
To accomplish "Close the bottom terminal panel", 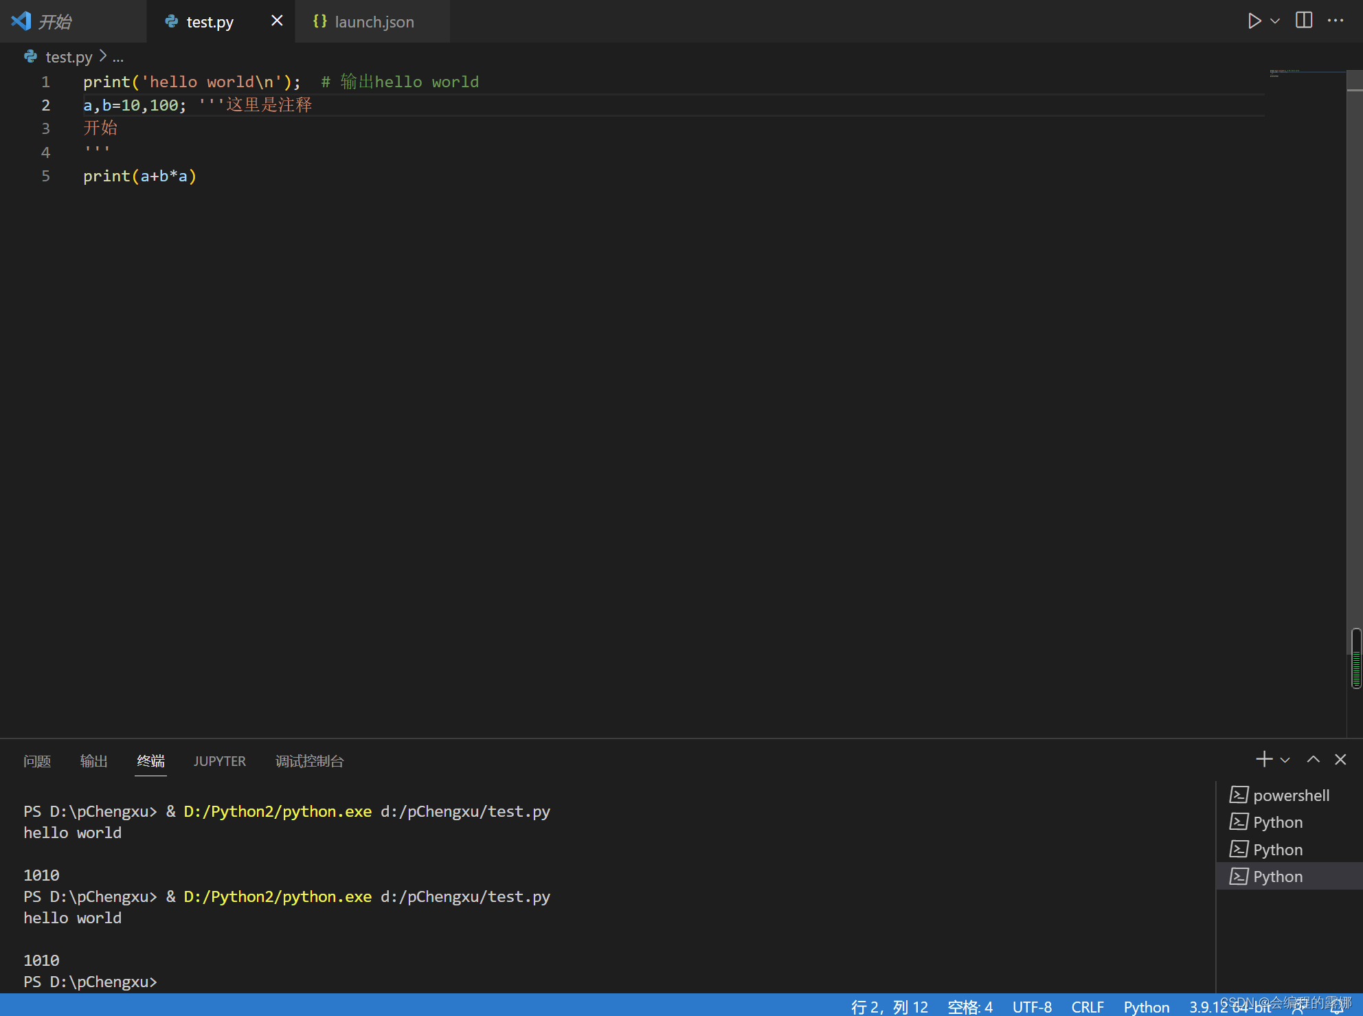I will [x=1340, y=759].
